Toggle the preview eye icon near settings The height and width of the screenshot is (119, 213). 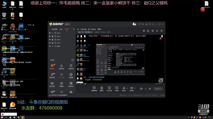click(146, 89)
